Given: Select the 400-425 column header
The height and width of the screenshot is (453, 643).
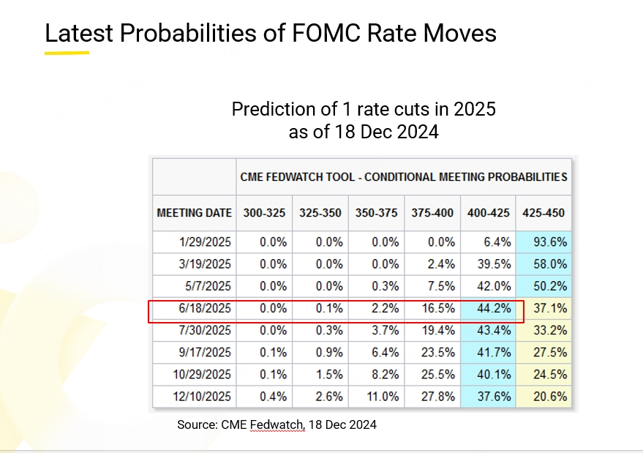Looking at the screenshot, I should [488, 213].
